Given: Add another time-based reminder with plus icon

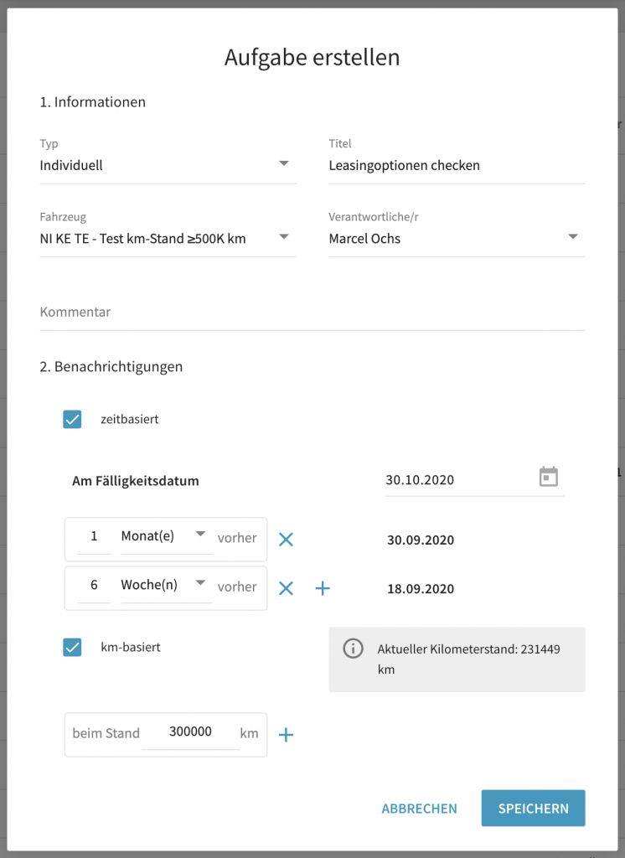Looking at the screenshot, I should pyautogui.click(x=323, y=588).
